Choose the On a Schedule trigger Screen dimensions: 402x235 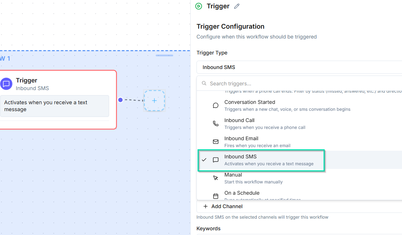pyautogui.click(x=299, y=195)
